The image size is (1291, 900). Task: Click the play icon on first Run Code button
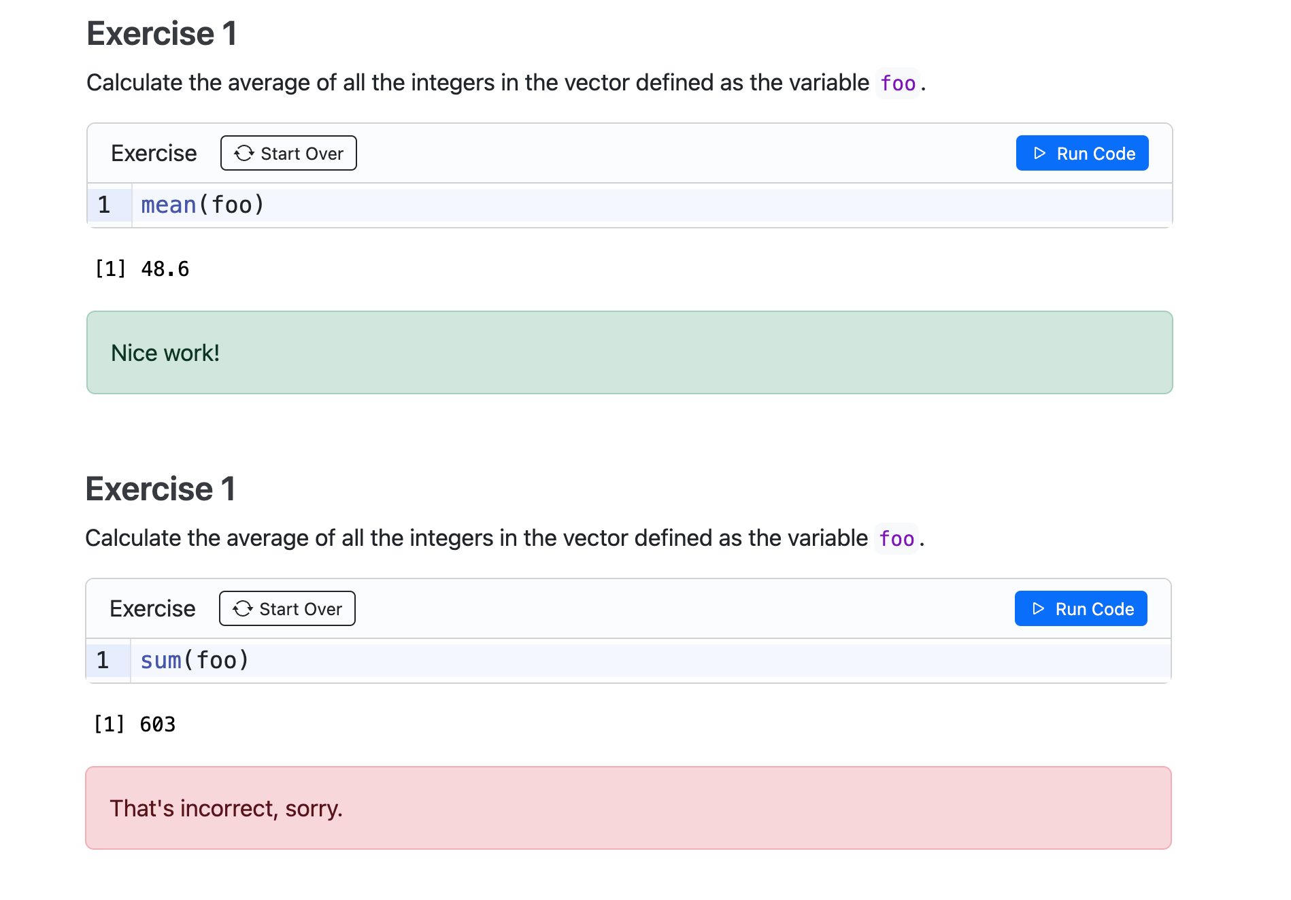(x=1038, y=153)
